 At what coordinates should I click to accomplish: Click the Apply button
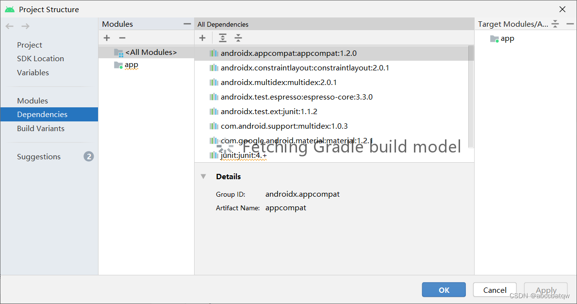click(546, 289)
